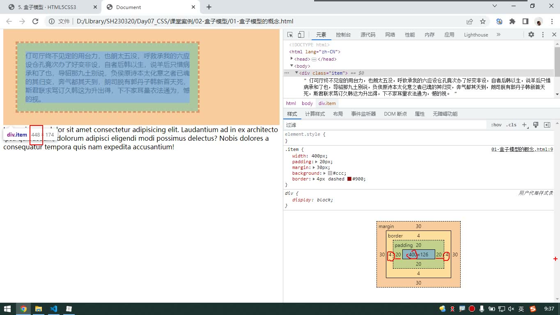Open the Chrome three-dot main menu
The image size is (560, 315).
[x=551, y=21]
